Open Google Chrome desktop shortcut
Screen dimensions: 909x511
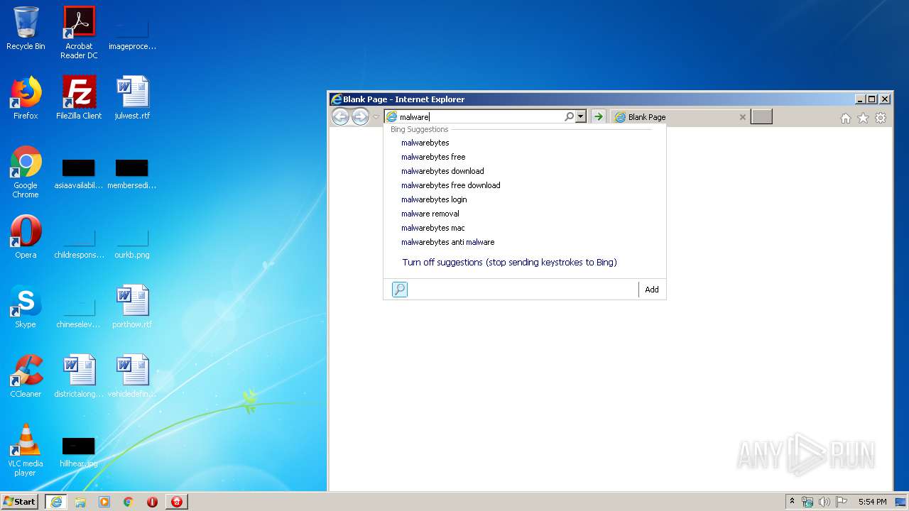(26, 172)
